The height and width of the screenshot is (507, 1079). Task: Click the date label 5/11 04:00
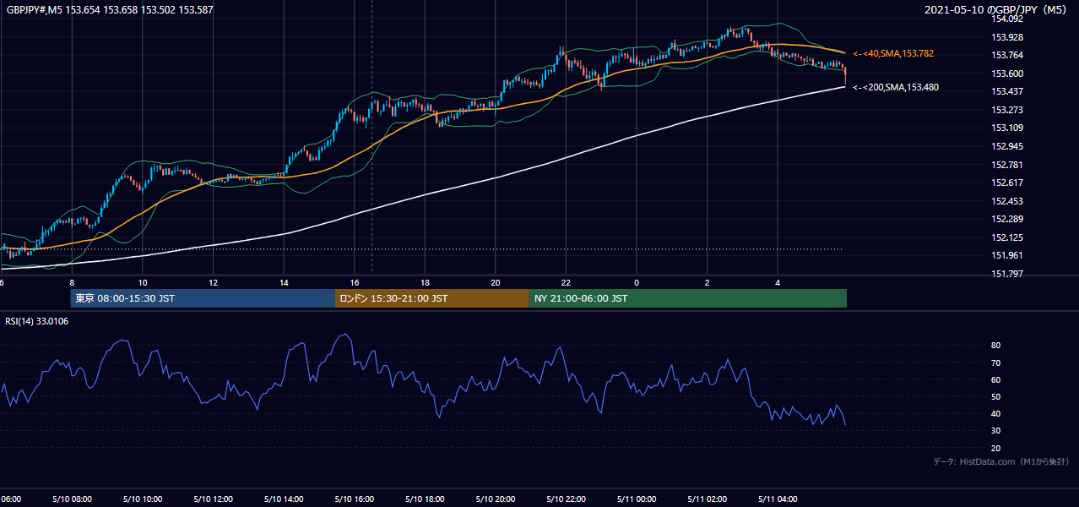point(778,499)
